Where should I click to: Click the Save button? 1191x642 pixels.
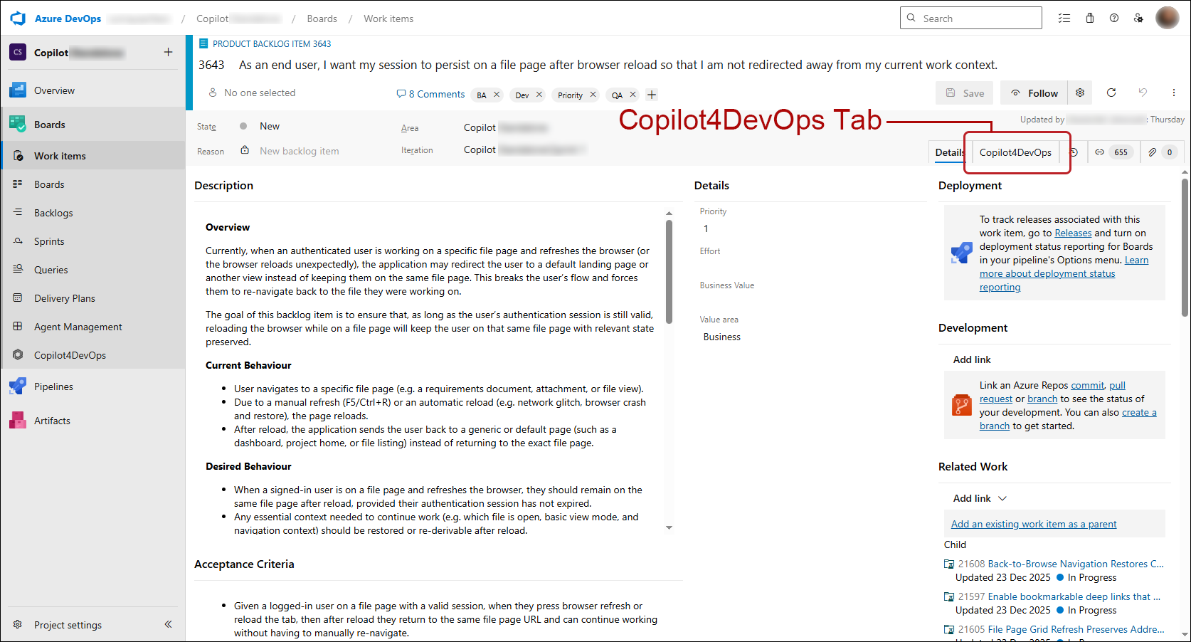(x=965, y=93)
